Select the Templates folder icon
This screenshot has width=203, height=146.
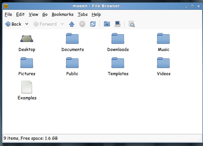[x=118, y=63]
